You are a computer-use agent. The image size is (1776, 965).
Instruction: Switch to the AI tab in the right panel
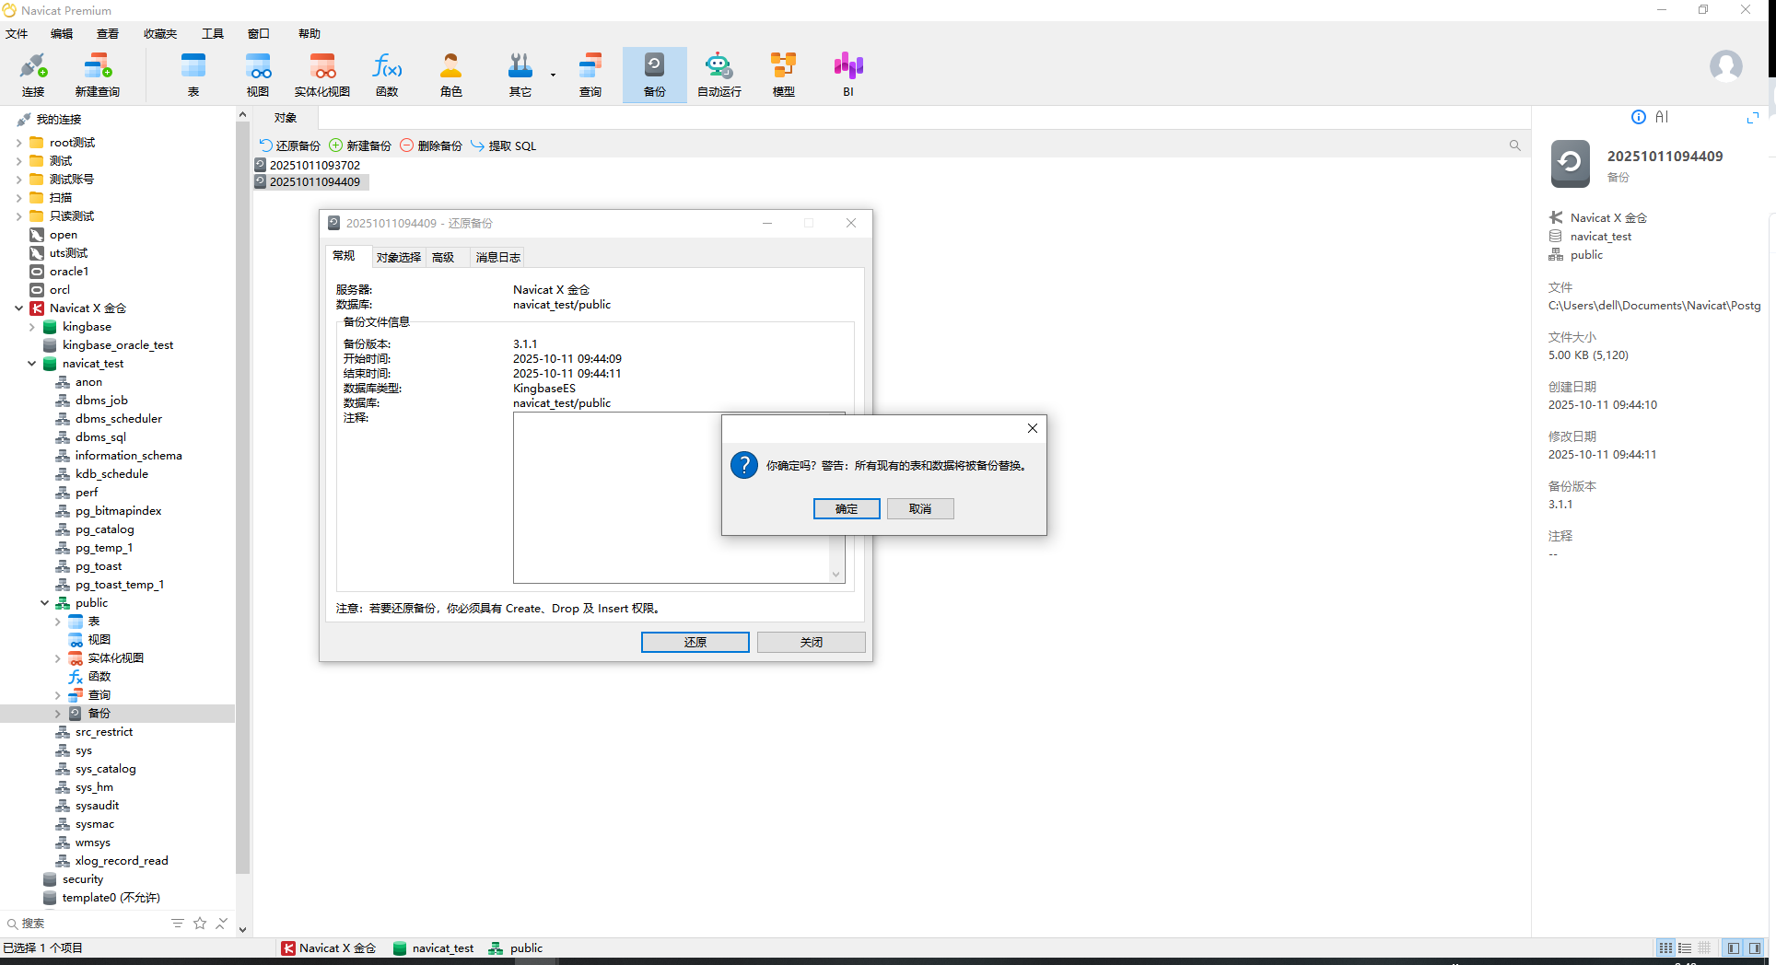tap(1662, 117)
